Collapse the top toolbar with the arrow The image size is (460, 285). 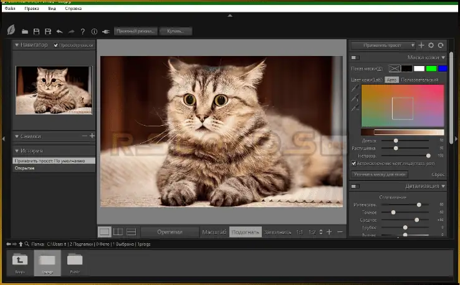[230, 16]
